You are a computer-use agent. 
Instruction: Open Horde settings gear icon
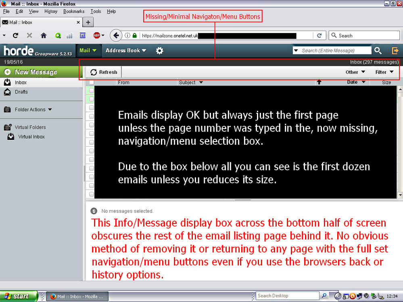pyautogui.click(x=160, y=50)
